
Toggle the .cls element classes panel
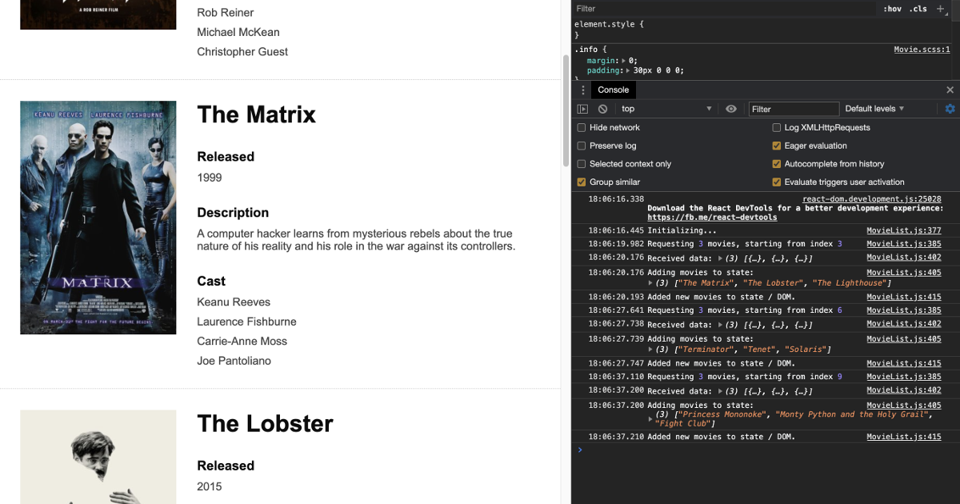point(918,9)
